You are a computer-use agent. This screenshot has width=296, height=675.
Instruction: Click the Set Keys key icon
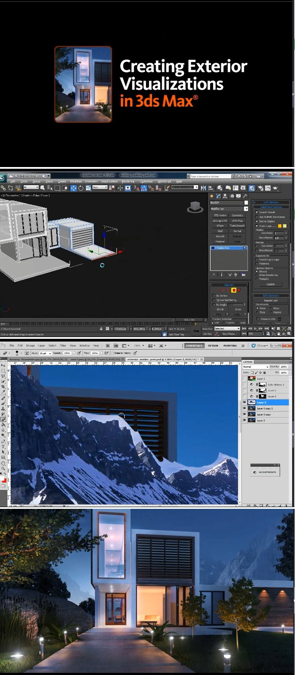pyautogui.click(x=196, y=331)
